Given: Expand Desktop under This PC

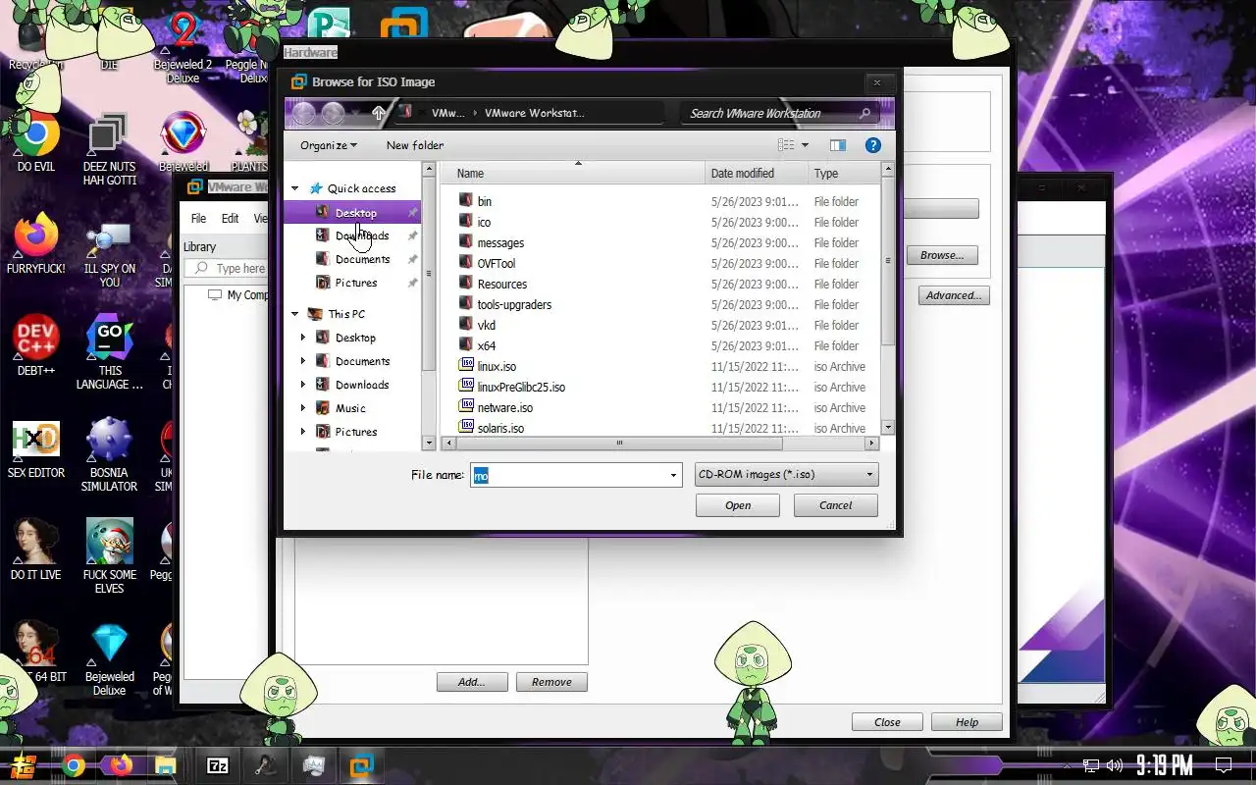Looking at the screenshot, I should (x=303, y=338).
